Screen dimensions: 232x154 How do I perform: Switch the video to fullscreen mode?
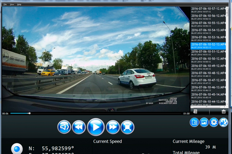coord(127,127)
